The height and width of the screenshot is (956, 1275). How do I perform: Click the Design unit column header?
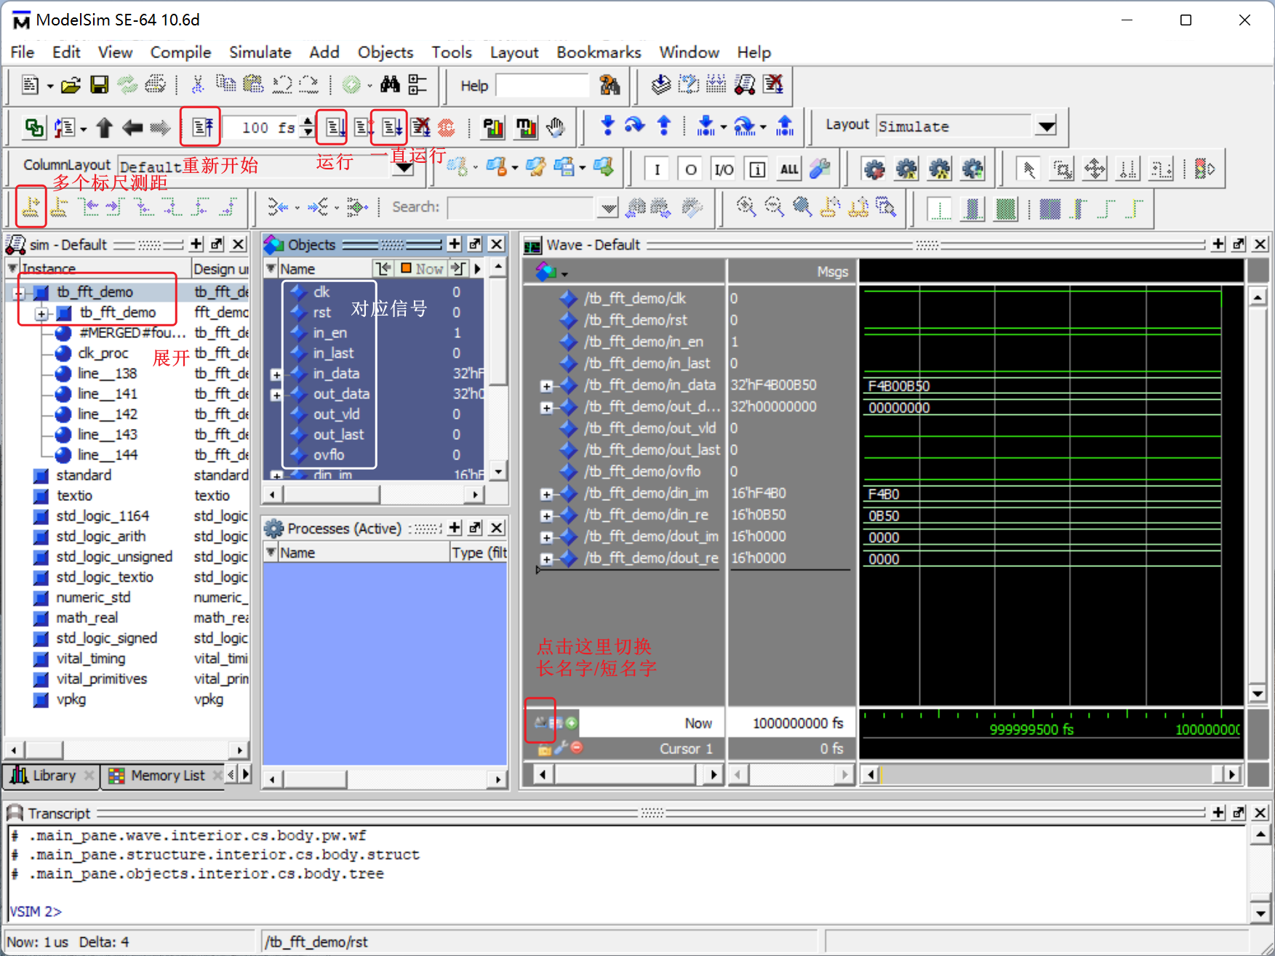click(x=220, y=269)
